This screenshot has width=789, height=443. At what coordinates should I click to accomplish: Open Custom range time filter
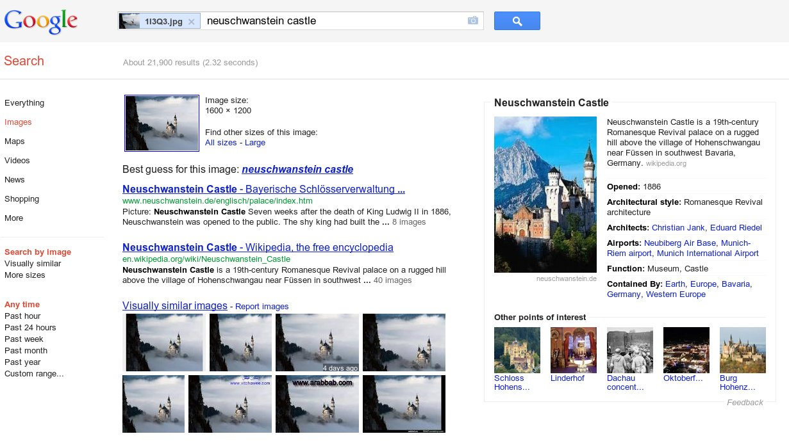click(34, 374)
